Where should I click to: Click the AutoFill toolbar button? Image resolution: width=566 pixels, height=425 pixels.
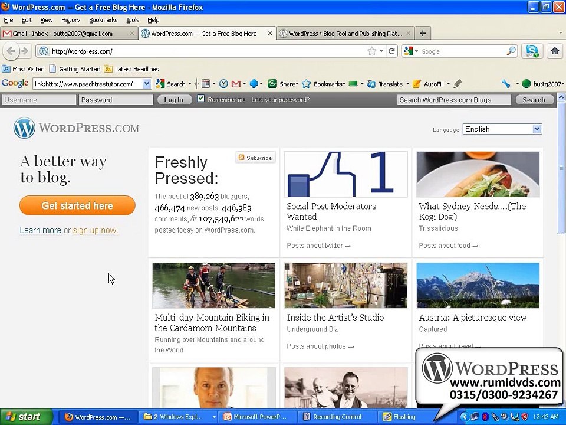click(428, 84)
